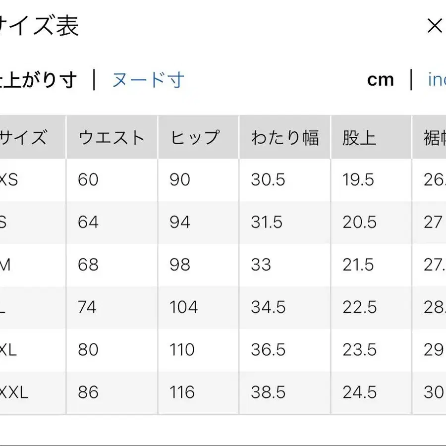446x446 pixels.
Task: Switch to ヌード寸 measurements
Action: tap(146, 79)
